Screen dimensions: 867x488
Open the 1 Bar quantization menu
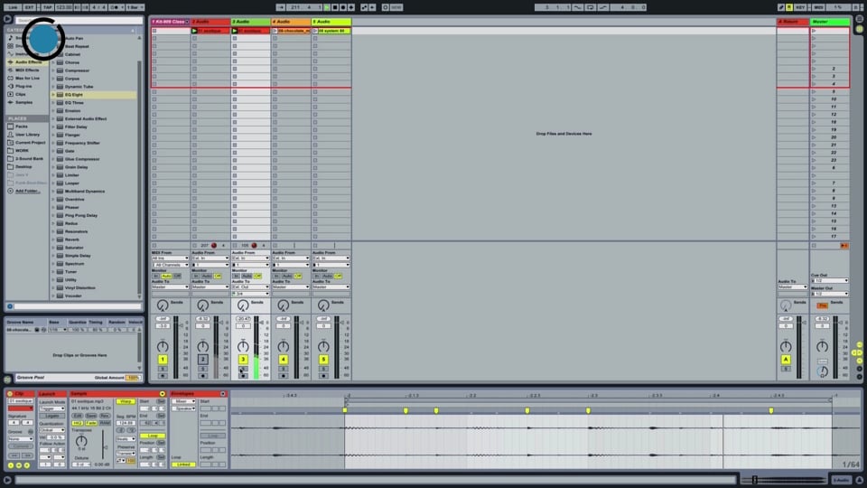[x=135, y=7]
